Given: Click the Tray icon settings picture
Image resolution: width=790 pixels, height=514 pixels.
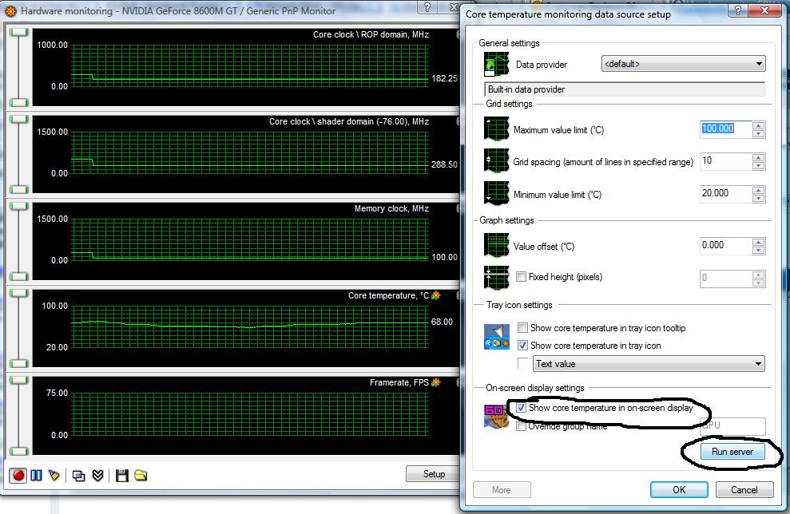Looking at the screenshot, I should [497, 337].
